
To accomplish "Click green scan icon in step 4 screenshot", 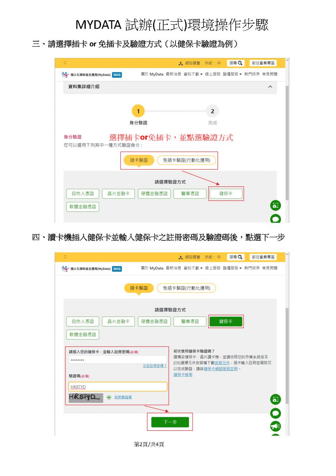I will 275,399.
